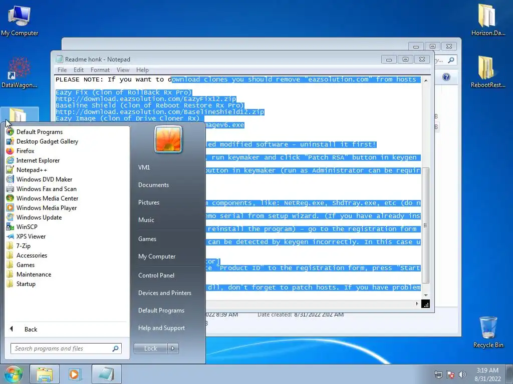Viewport: 513px width, 384px height.
Task: Open Documents from the Start menu
Action: (x=153, y=185)
